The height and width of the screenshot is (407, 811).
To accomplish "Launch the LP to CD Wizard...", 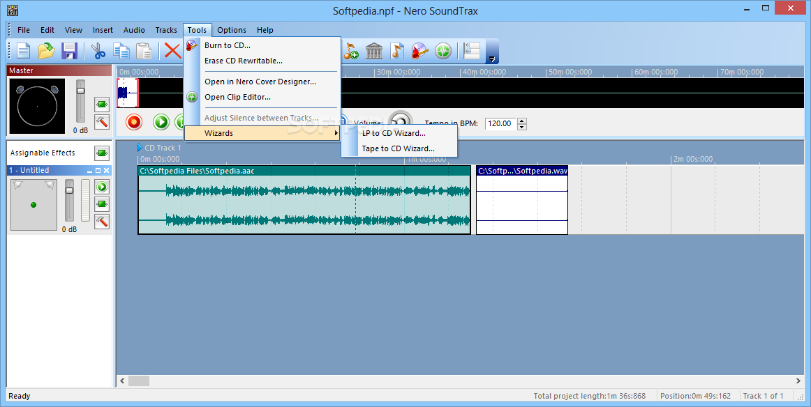I will click(399, 133).
